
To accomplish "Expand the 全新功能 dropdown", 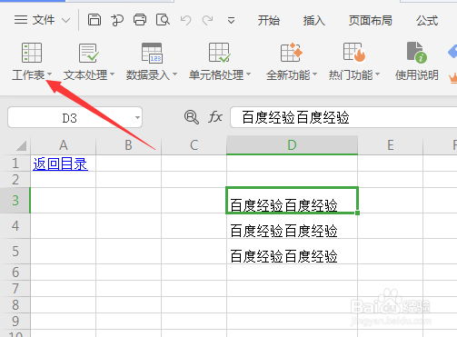I will (x=314, y=74).
